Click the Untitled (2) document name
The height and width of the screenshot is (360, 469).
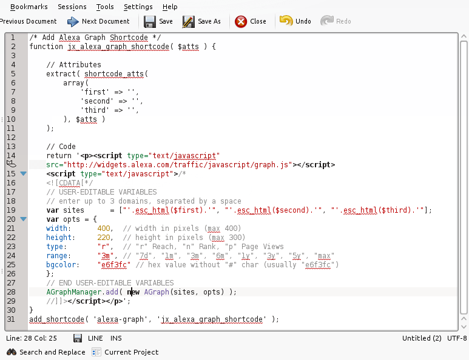click(x=422, y=338)
